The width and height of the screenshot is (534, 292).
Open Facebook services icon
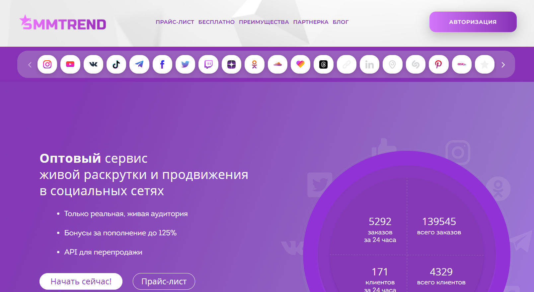point(162,64)
